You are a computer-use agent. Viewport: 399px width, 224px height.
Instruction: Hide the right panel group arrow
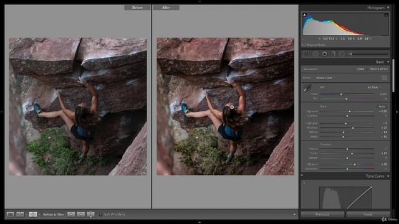(397, 112)
